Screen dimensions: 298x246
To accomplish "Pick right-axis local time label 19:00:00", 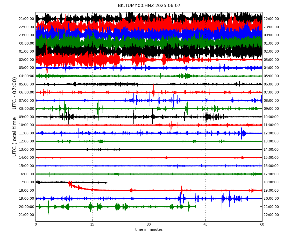I will click(x=271, y=190).
